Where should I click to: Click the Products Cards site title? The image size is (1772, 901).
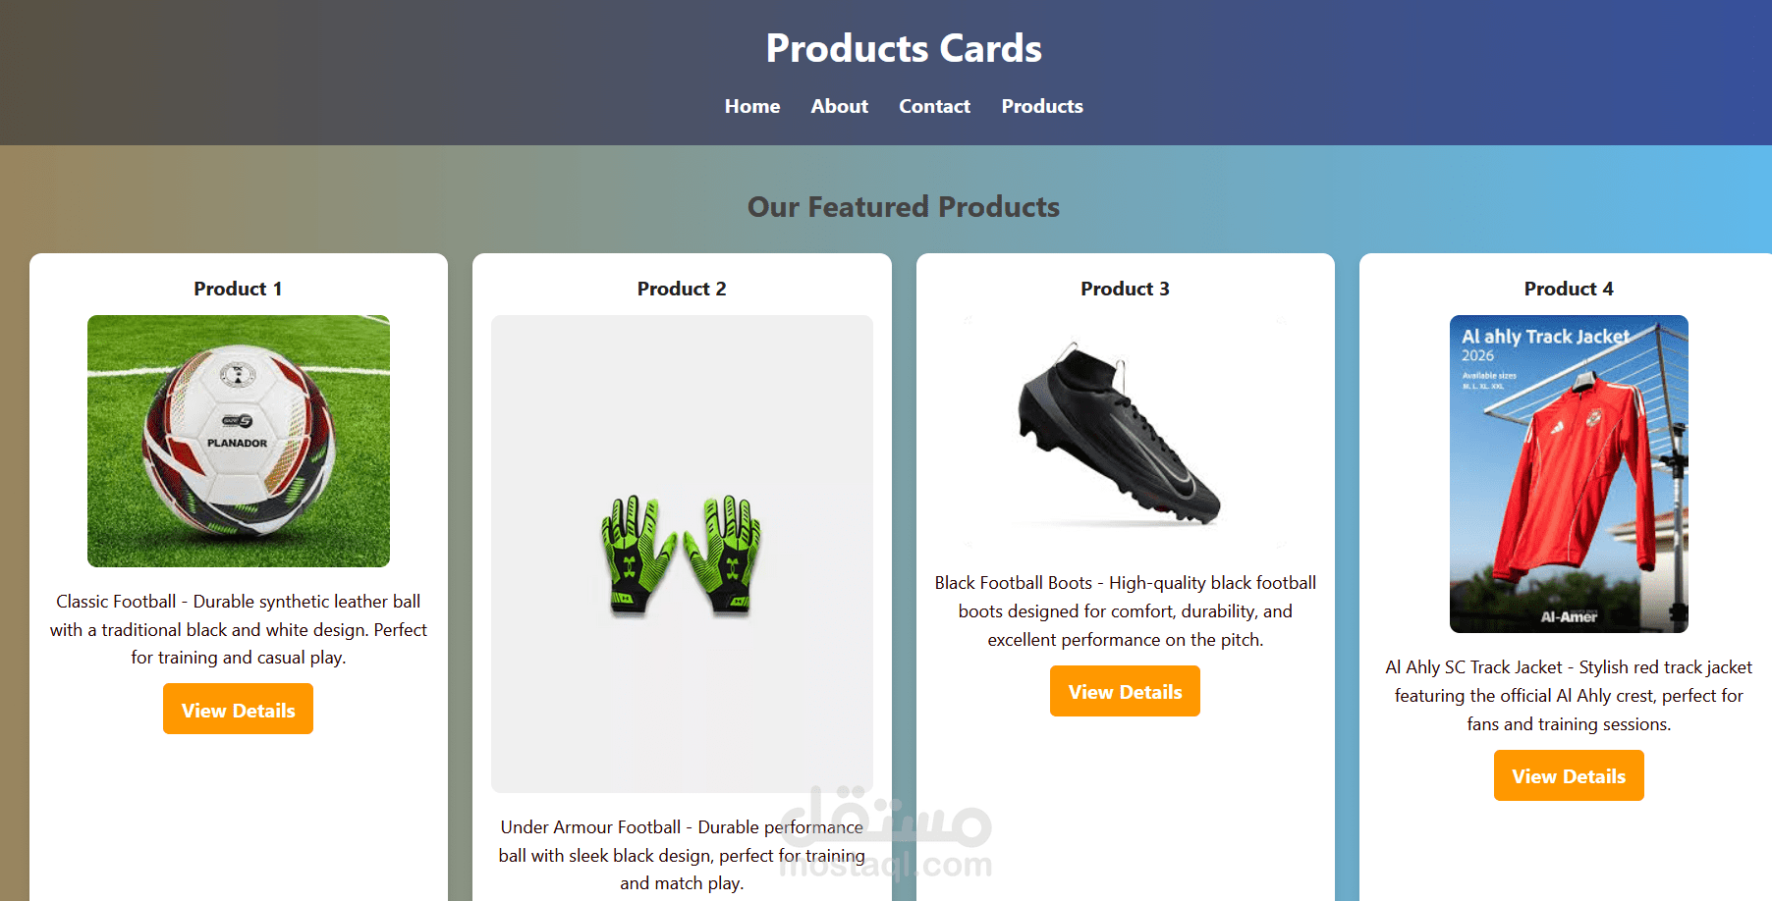(x=904, y=47)
